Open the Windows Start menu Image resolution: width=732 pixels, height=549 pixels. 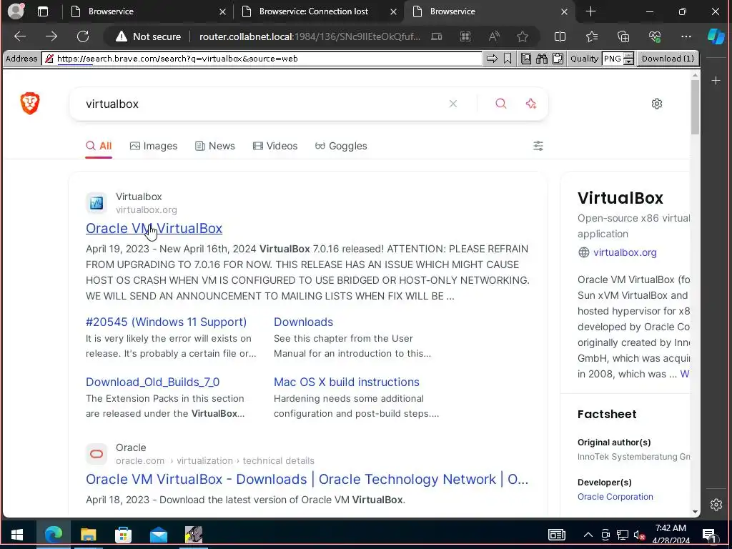pyautogui.click(x=17, y=535)
